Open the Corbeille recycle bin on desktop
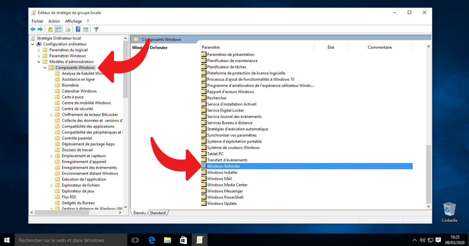 tap(449, 212)
